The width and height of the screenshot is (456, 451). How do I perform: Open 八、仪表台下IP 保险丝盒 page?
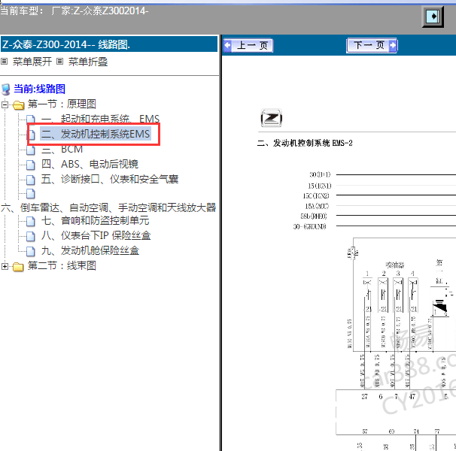pos(96,235)
